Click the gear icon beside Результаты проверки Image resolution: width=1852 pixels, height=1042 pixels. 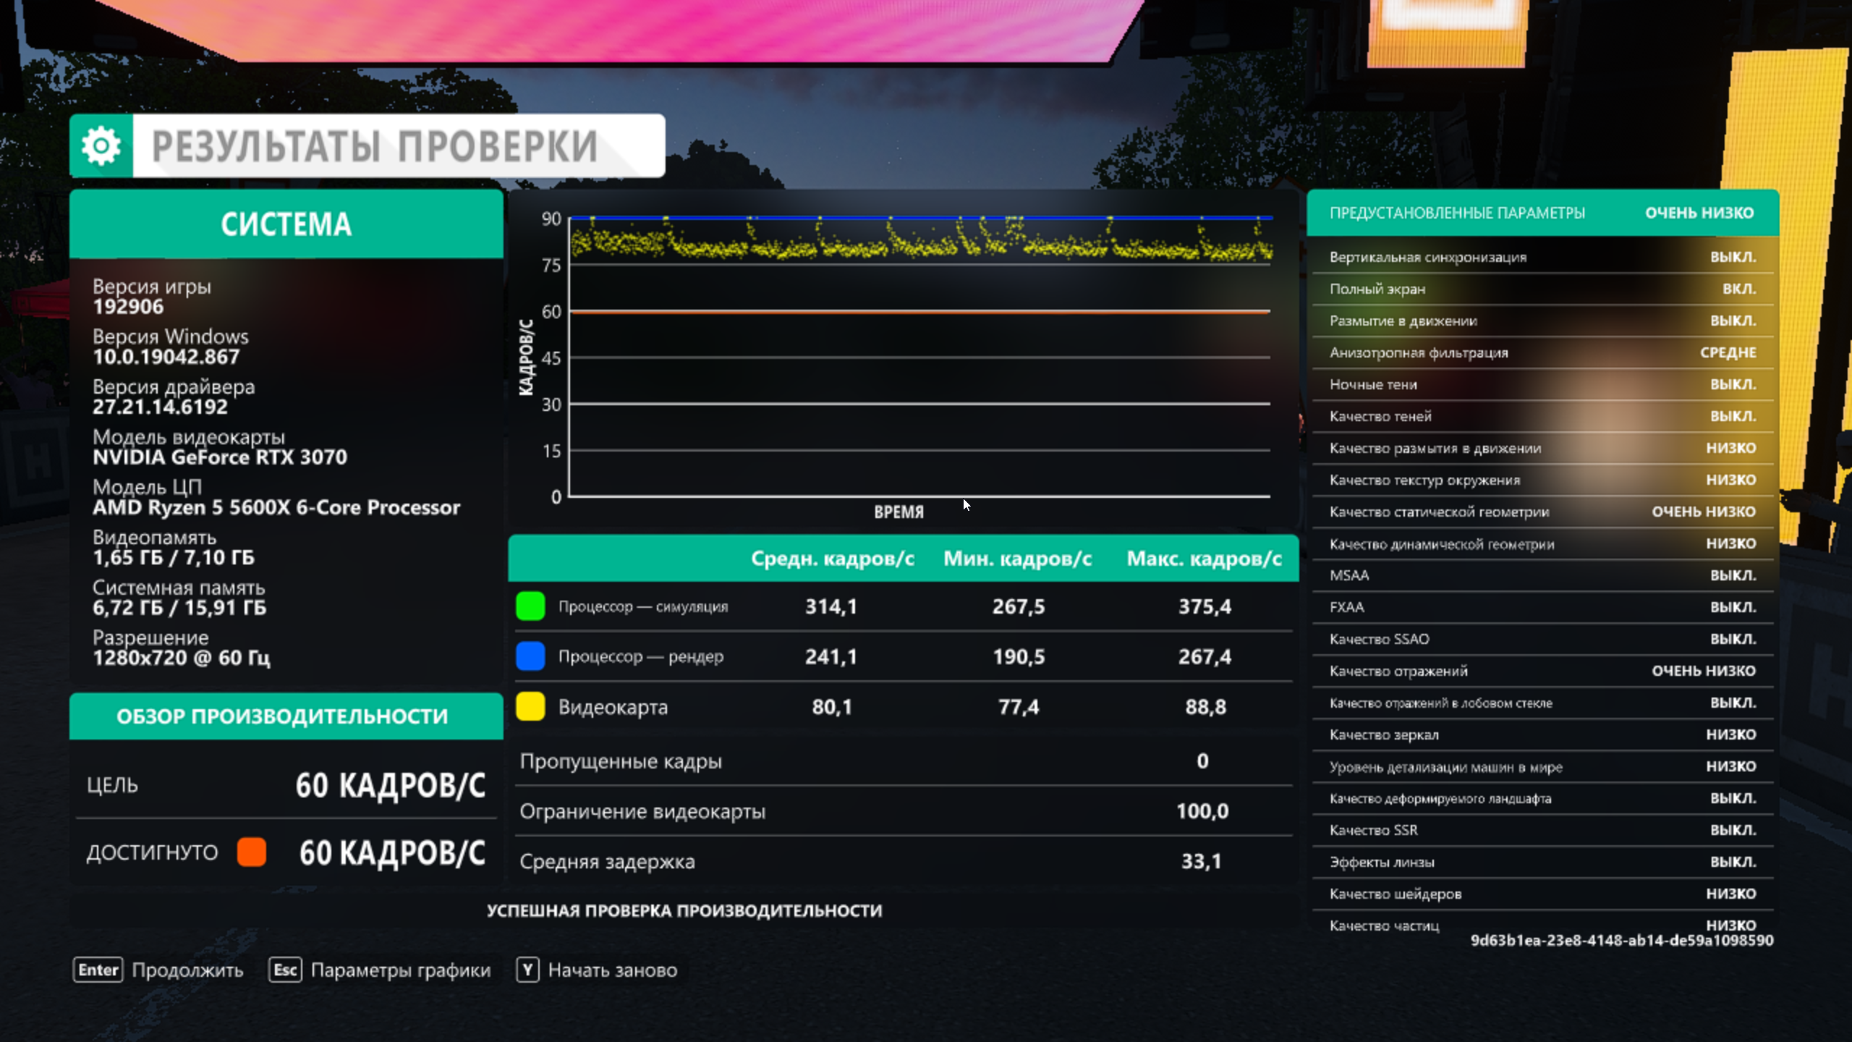[x=101, y=146]
